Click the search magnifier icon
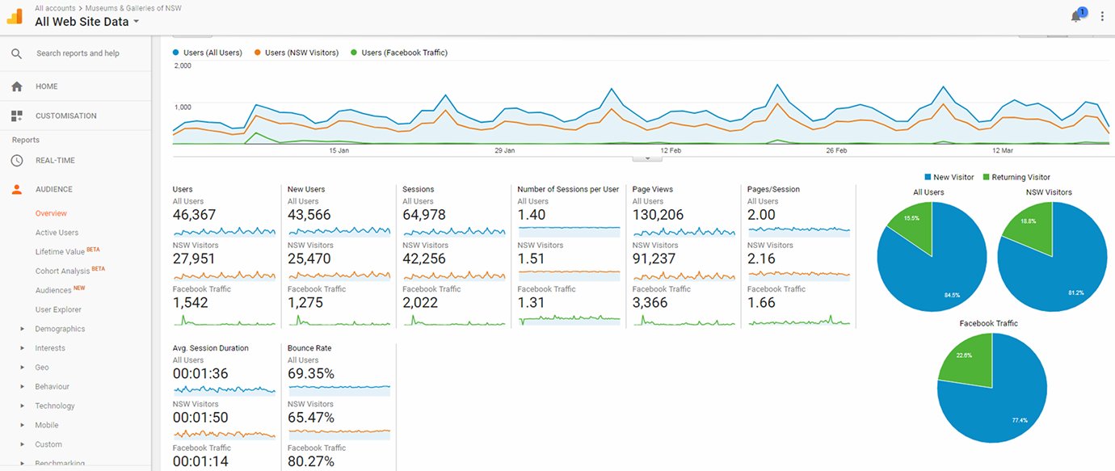This screenshot has height=471, width=1115. tap(16, 54)
